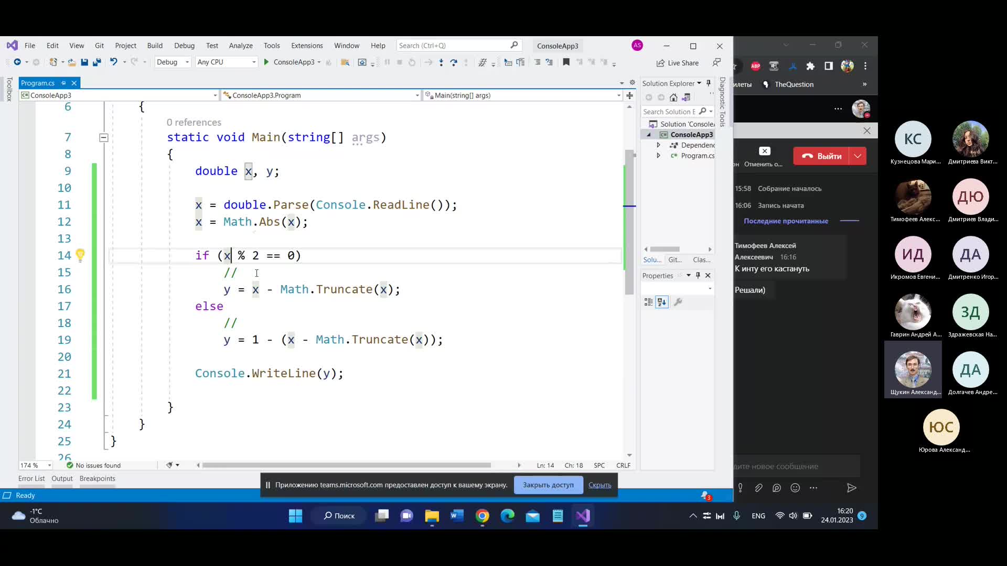Open the Build menu
Screen dimensions: 1007x566
(155, 46)
